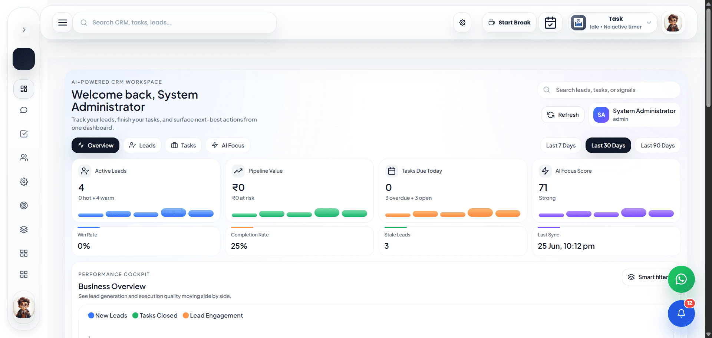Click the Smart filter button

point(647,277)
